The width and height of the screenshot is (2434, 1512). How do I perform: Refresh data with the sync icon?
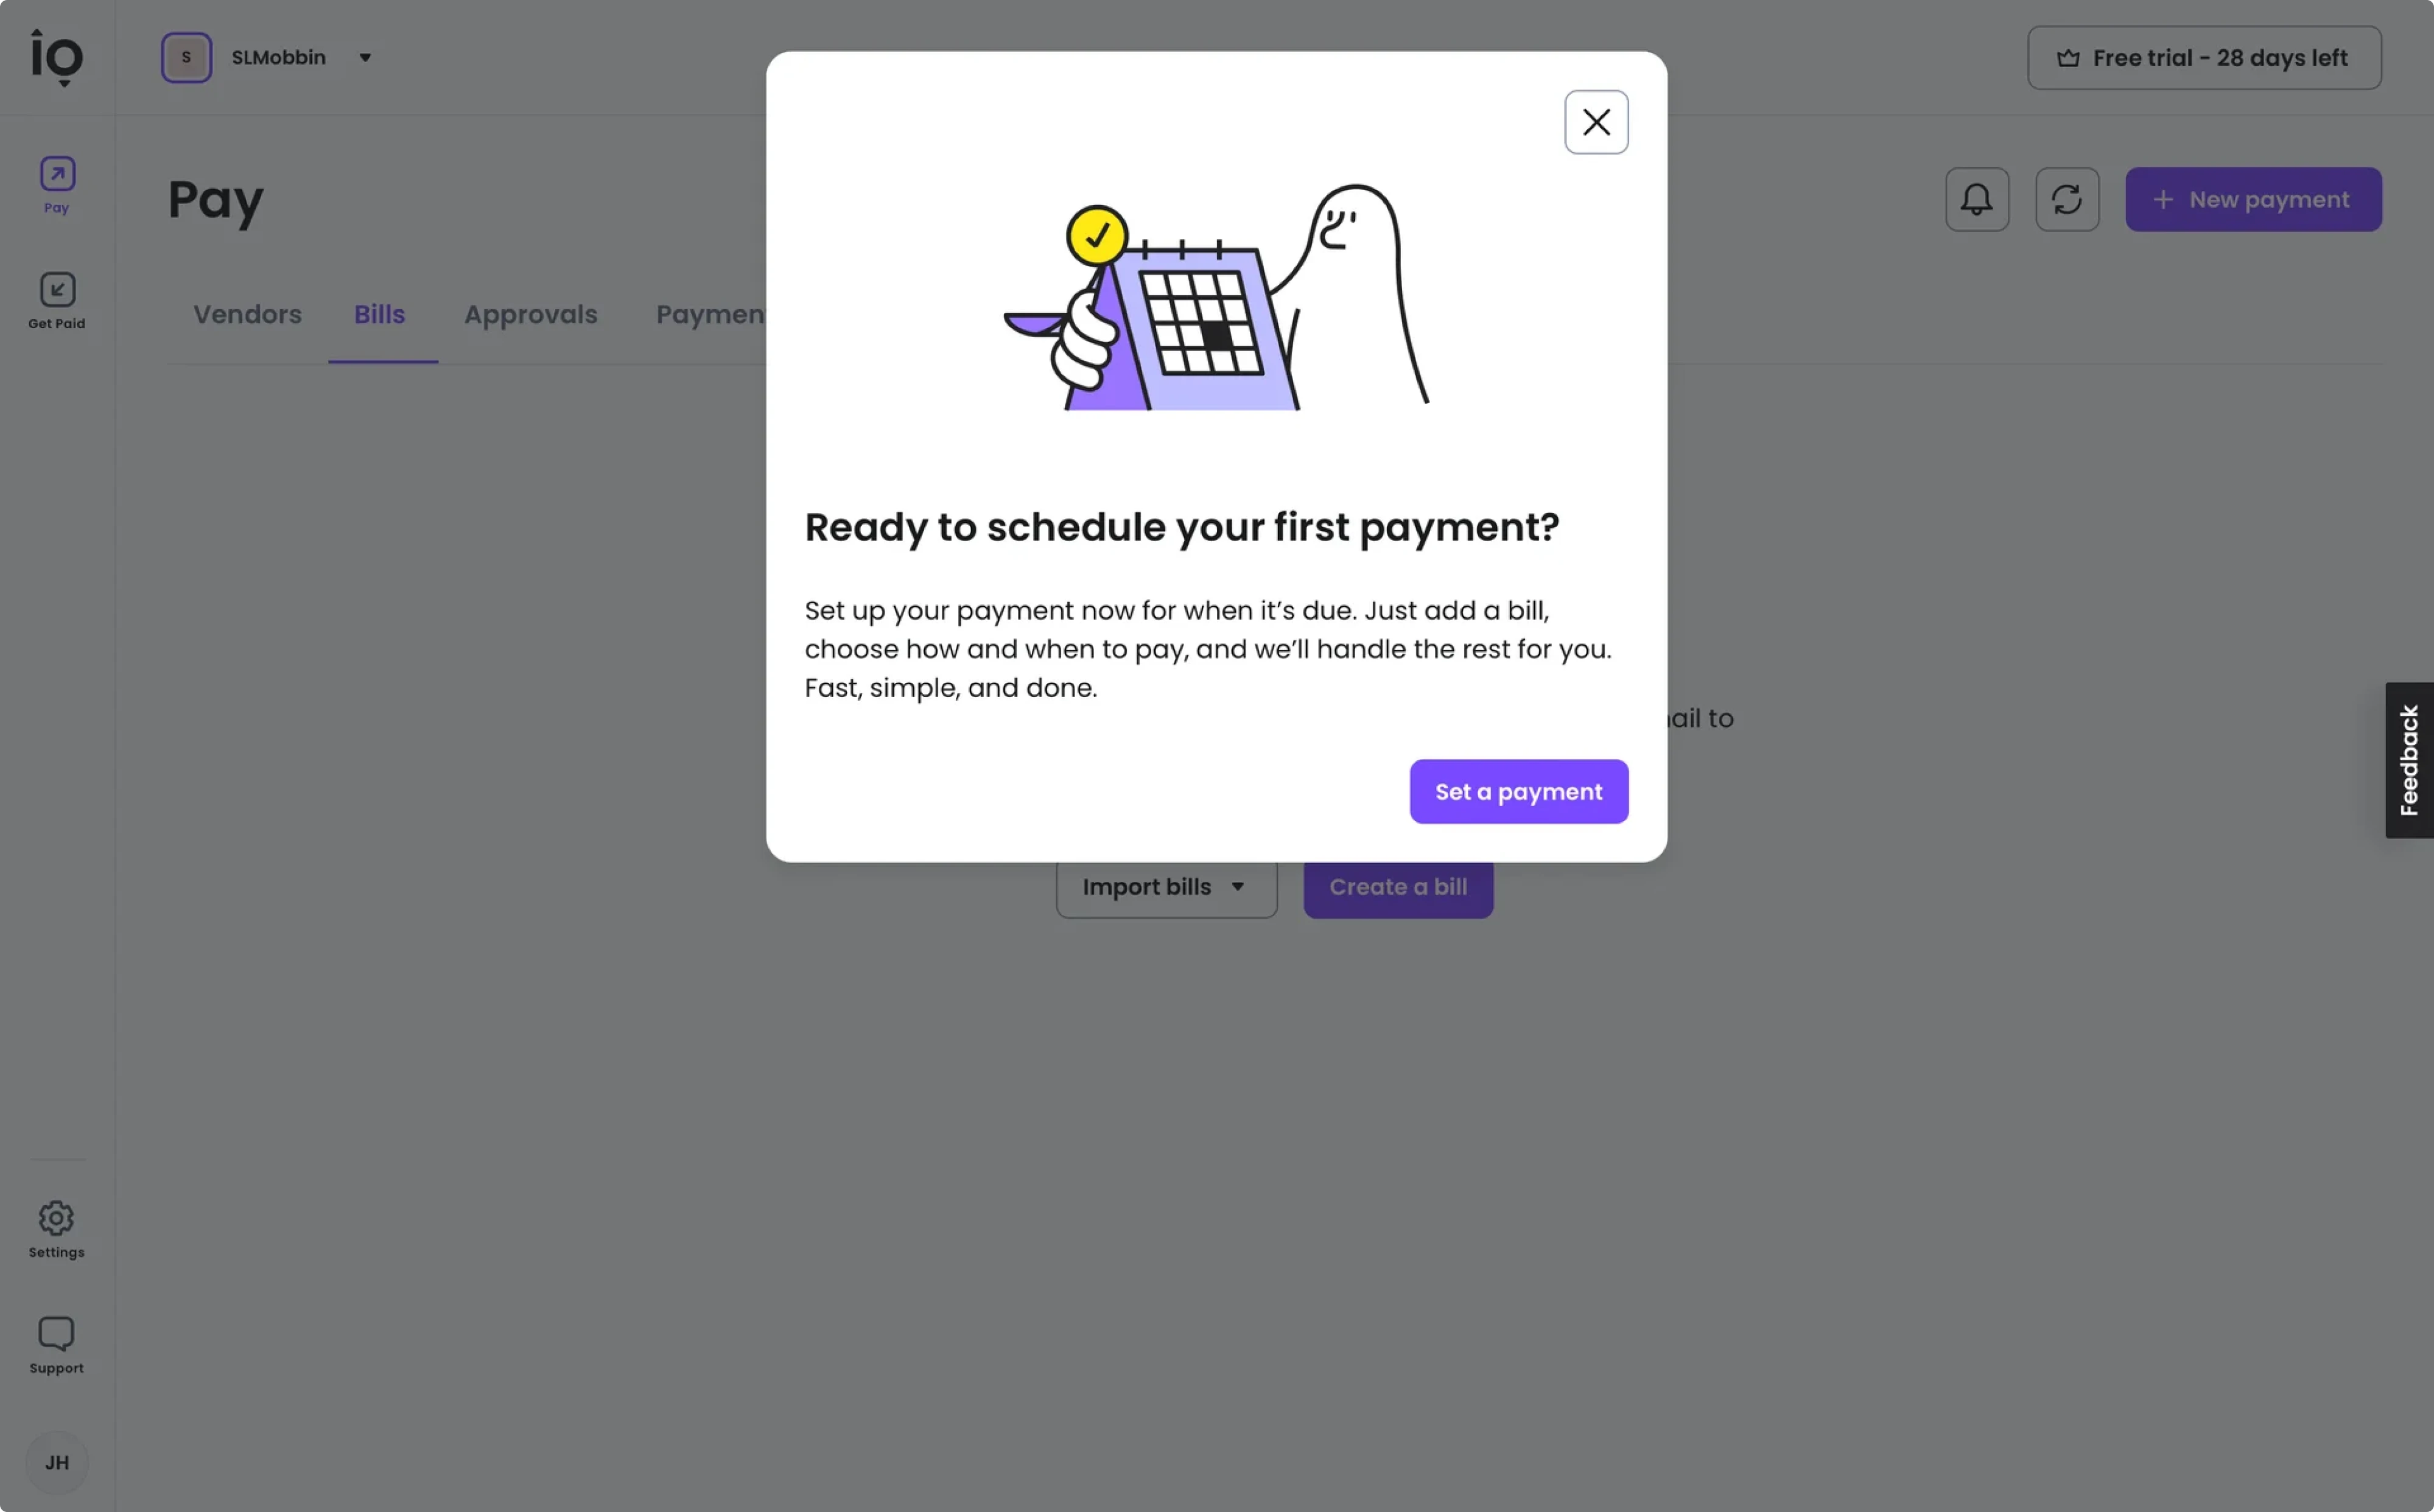click(x=2066, y=199)
